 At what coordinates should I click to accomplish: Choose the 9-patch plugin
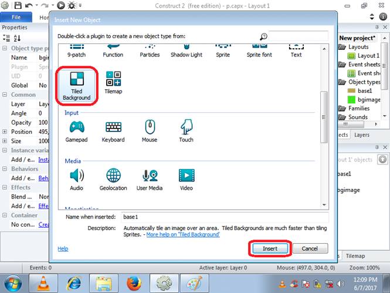pos(77,51)
